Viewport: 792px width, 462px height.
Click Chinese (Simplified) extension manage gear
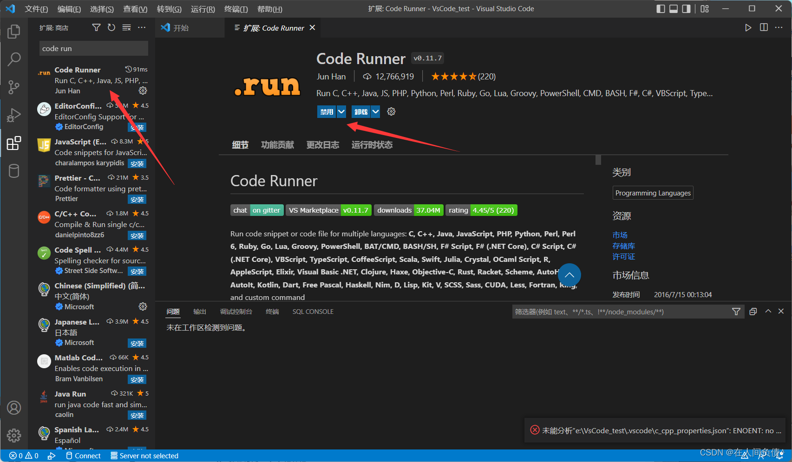(x=143, y=306)
